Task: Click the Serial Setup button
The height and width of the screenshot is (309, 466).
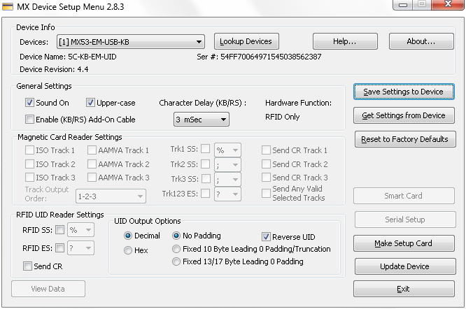Action: coord(405,220)
